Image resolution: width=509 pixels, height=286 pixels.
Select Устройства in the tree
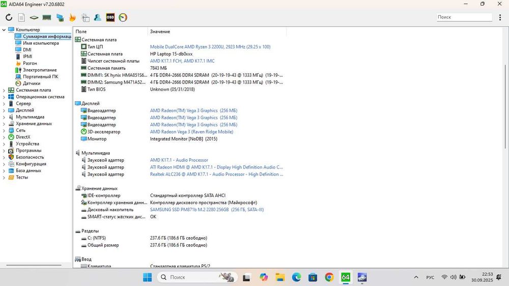pyautogui.click(x=27, y=144)
